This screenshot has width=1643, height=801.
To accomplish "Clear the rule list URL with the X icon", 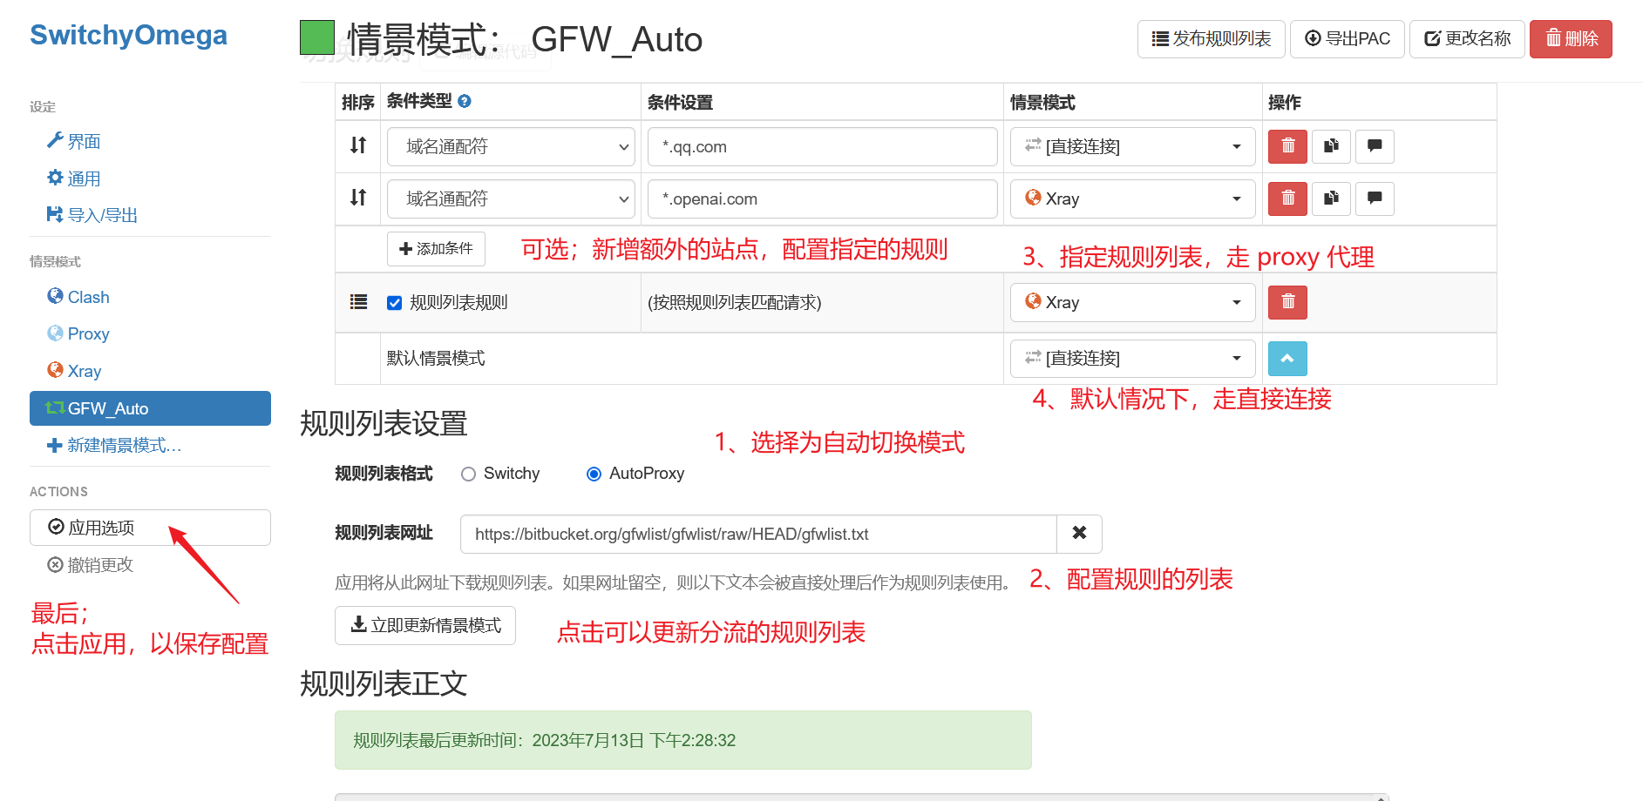I will coord(1079,534).
